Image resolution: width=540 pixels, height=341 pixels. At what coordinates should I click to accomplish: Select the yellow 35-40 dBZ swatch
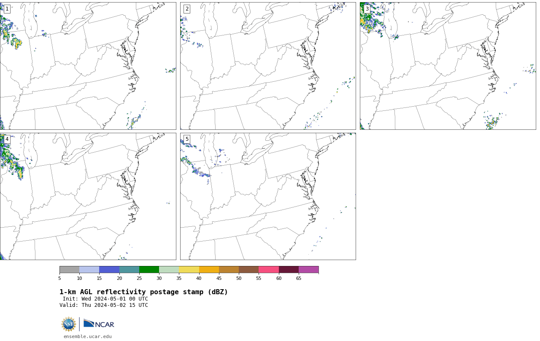pos(189,270)
